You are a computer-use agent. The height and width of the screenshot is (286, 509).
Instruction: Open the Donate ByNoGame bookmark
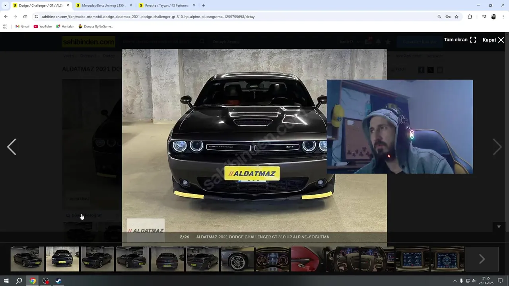click(95, 27)
